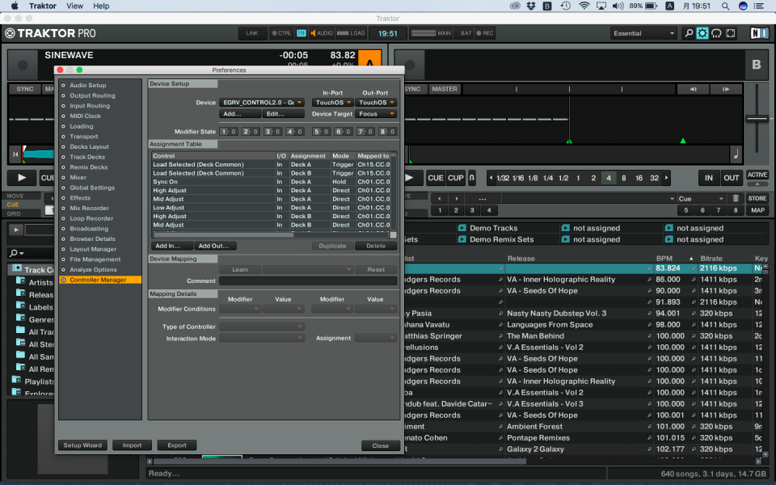Screen dimensions: 776x485
Task: Open the Traktor menu in menu bar
Action: coord(43,6)
